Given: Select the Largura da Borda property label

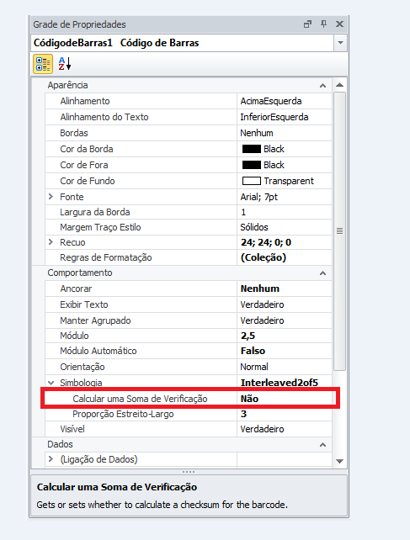Looking at the screenshot, I should click(x=95, y=212).
